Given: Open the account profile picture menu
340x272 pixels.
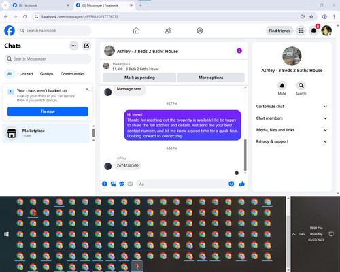Looking at the screenshot, I should (x=326, y=31).
